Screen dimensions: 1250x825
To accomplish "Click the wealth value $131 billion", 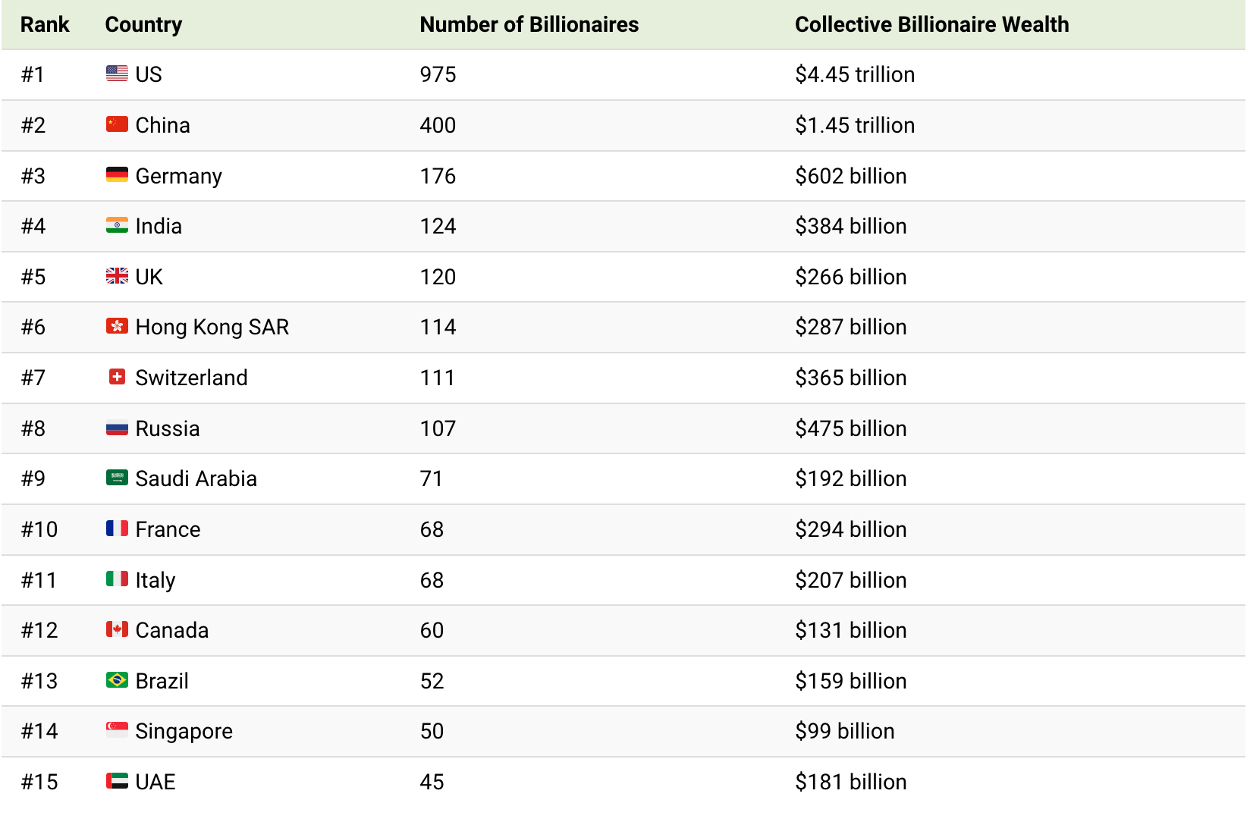I will pos(851,630).
